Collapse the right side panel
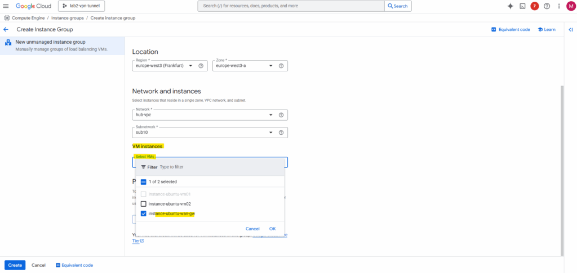 [x=570, y=29]
